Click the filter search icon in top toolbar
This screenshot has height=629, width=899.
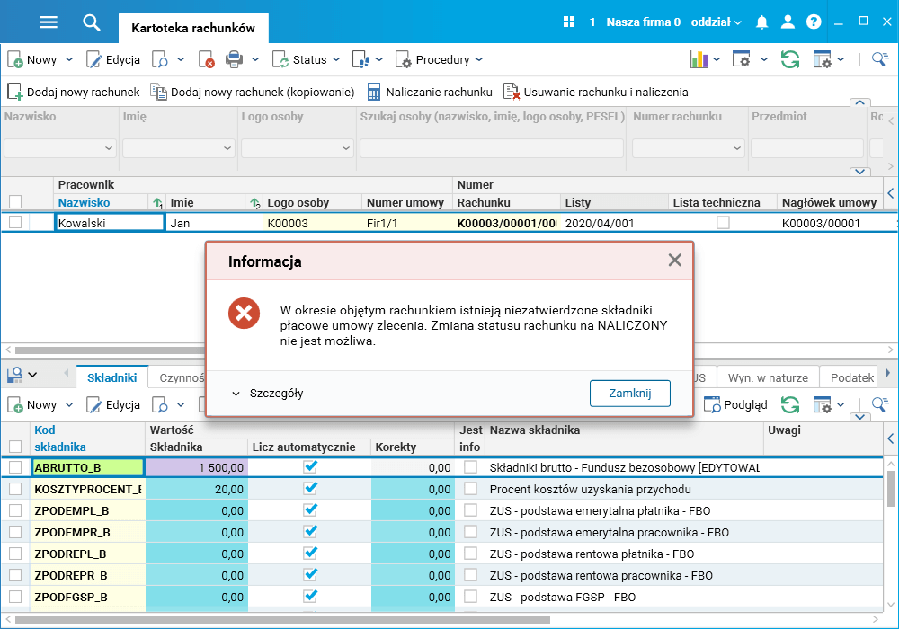pyautogui.click(x=880, y=59)
